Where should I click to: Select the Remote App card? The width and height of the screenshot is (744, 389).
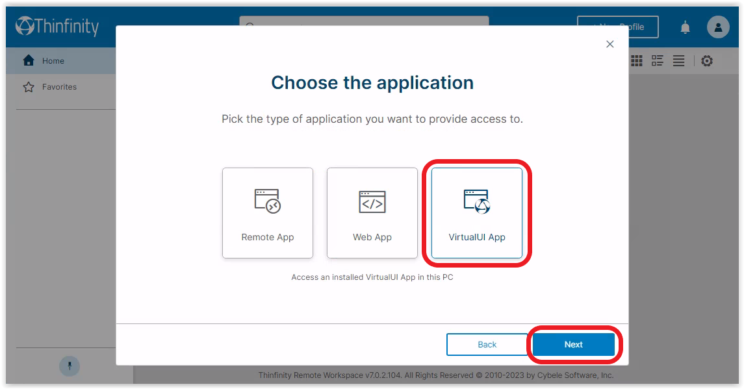point(268,213)
